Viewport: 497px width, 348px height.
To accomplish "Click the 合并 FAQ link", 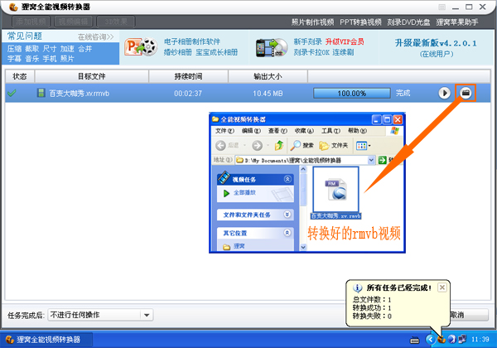I will click(85, 49).
